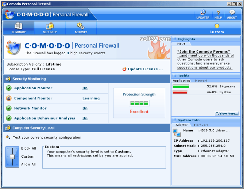Image resolution: width=244 pixels, height=189 pixels.
Task: Maximize the Comodo Personal Firewall window
Action: pyautogui.click(x=234, y=4)
